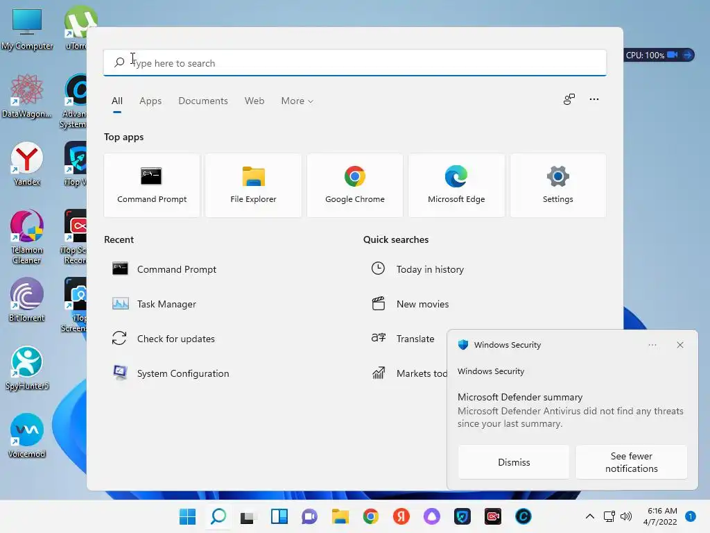Switch to the Documents search tab
This screenshot has height=533, width=710.
[x=203, y=101]
